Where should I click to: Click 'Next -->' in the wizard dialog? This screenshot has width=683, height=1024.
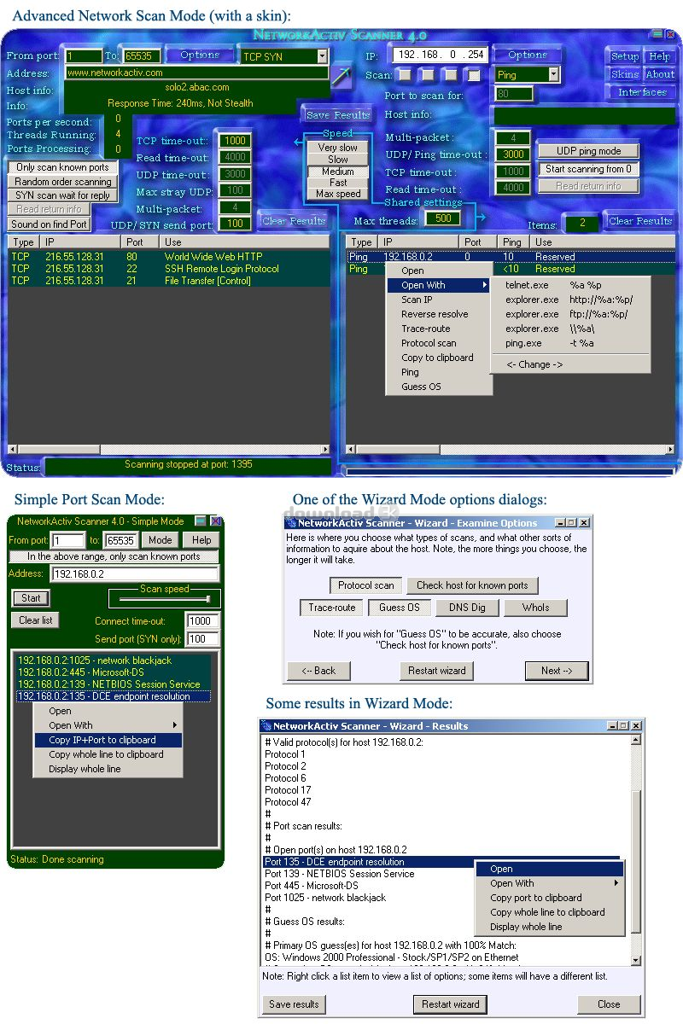tap(557, 671)
